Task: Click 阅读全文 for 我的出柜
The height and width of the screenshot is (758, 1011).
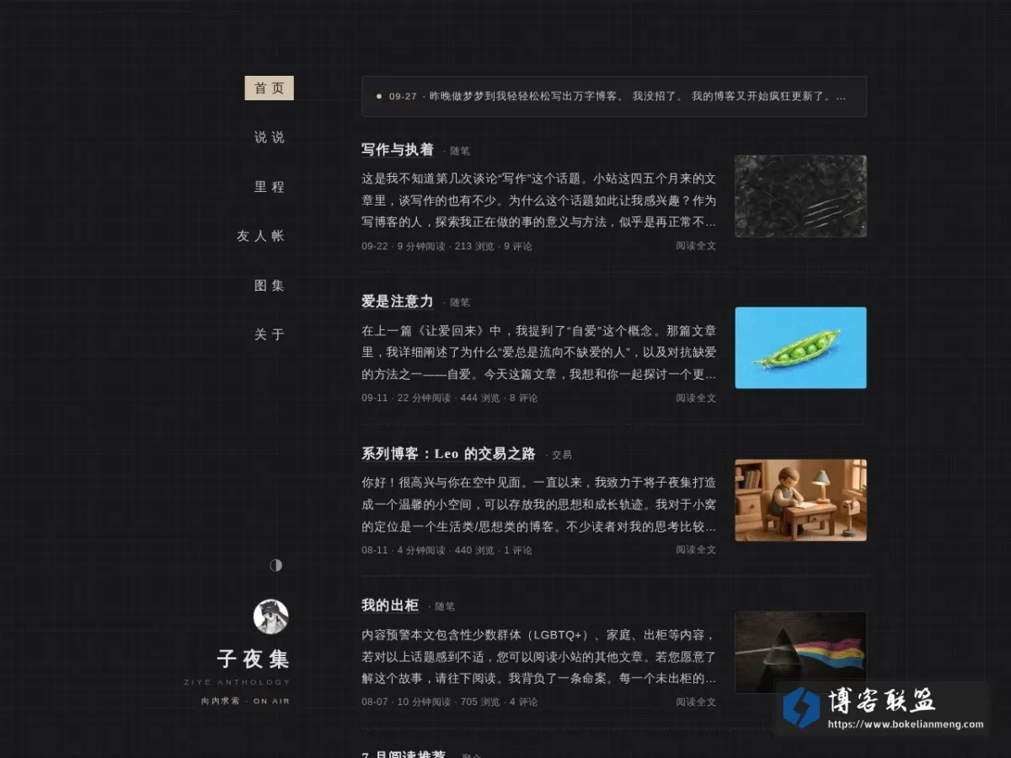Action: (x=696, y=702)
